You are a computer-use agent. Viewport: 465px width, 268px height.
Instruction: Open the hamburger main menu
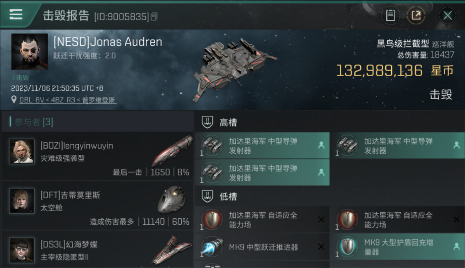tap(16, 14)
